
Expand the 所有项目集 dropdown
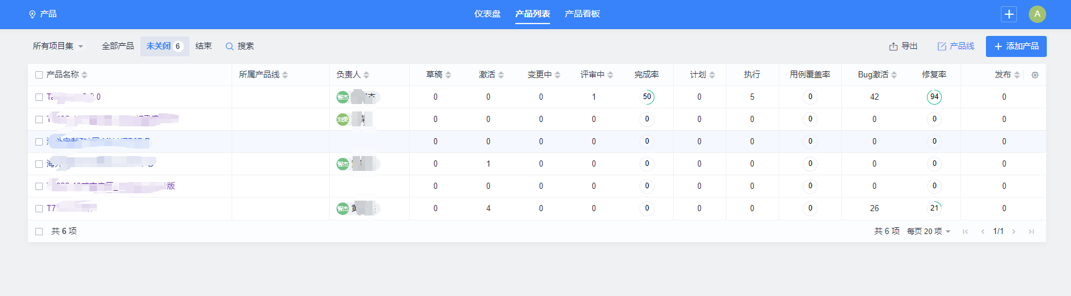pos(58,46)
